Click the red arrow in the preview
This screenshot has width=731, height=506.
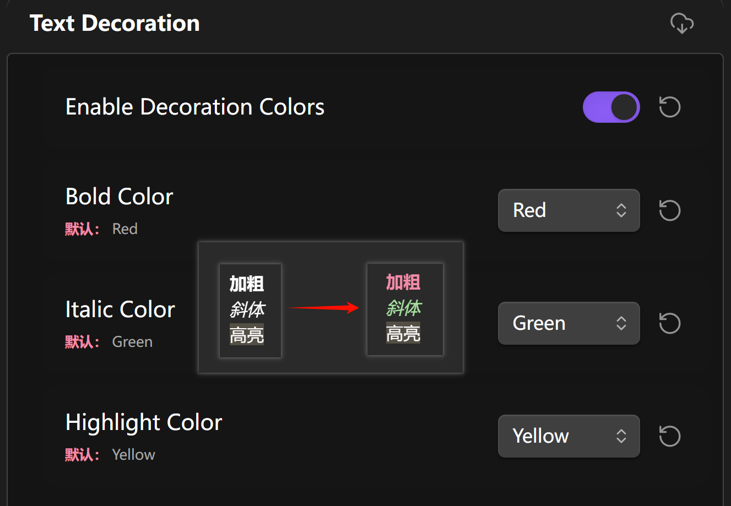pyautogui.click(x=324, y=308)
